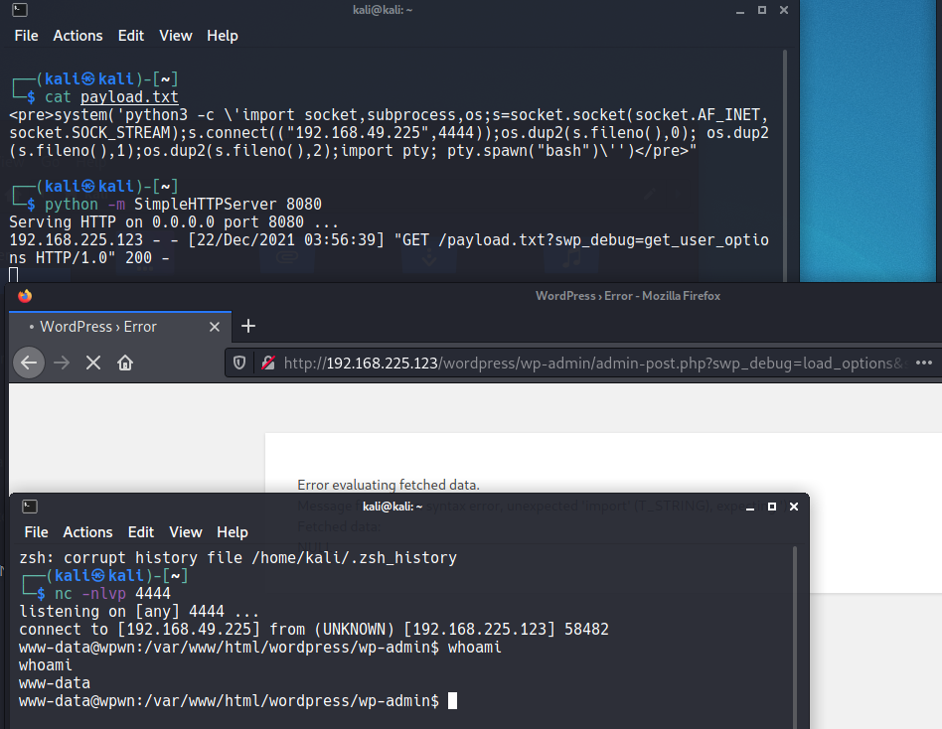Open Actions menu in bottom terminal

click(x=87, y=532)
